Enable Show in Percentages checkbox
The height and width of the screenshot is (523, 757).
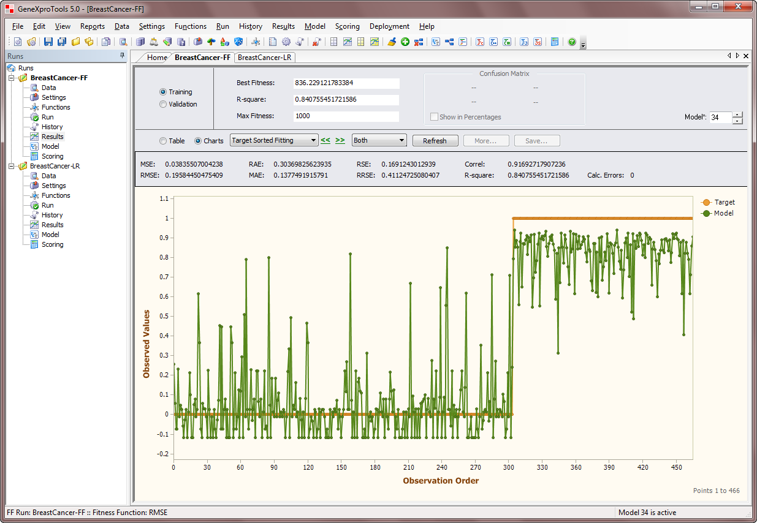click(435, 117)
